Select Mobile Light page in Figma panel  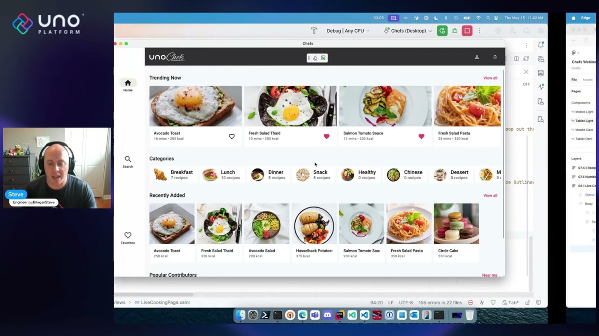[583, 112]
